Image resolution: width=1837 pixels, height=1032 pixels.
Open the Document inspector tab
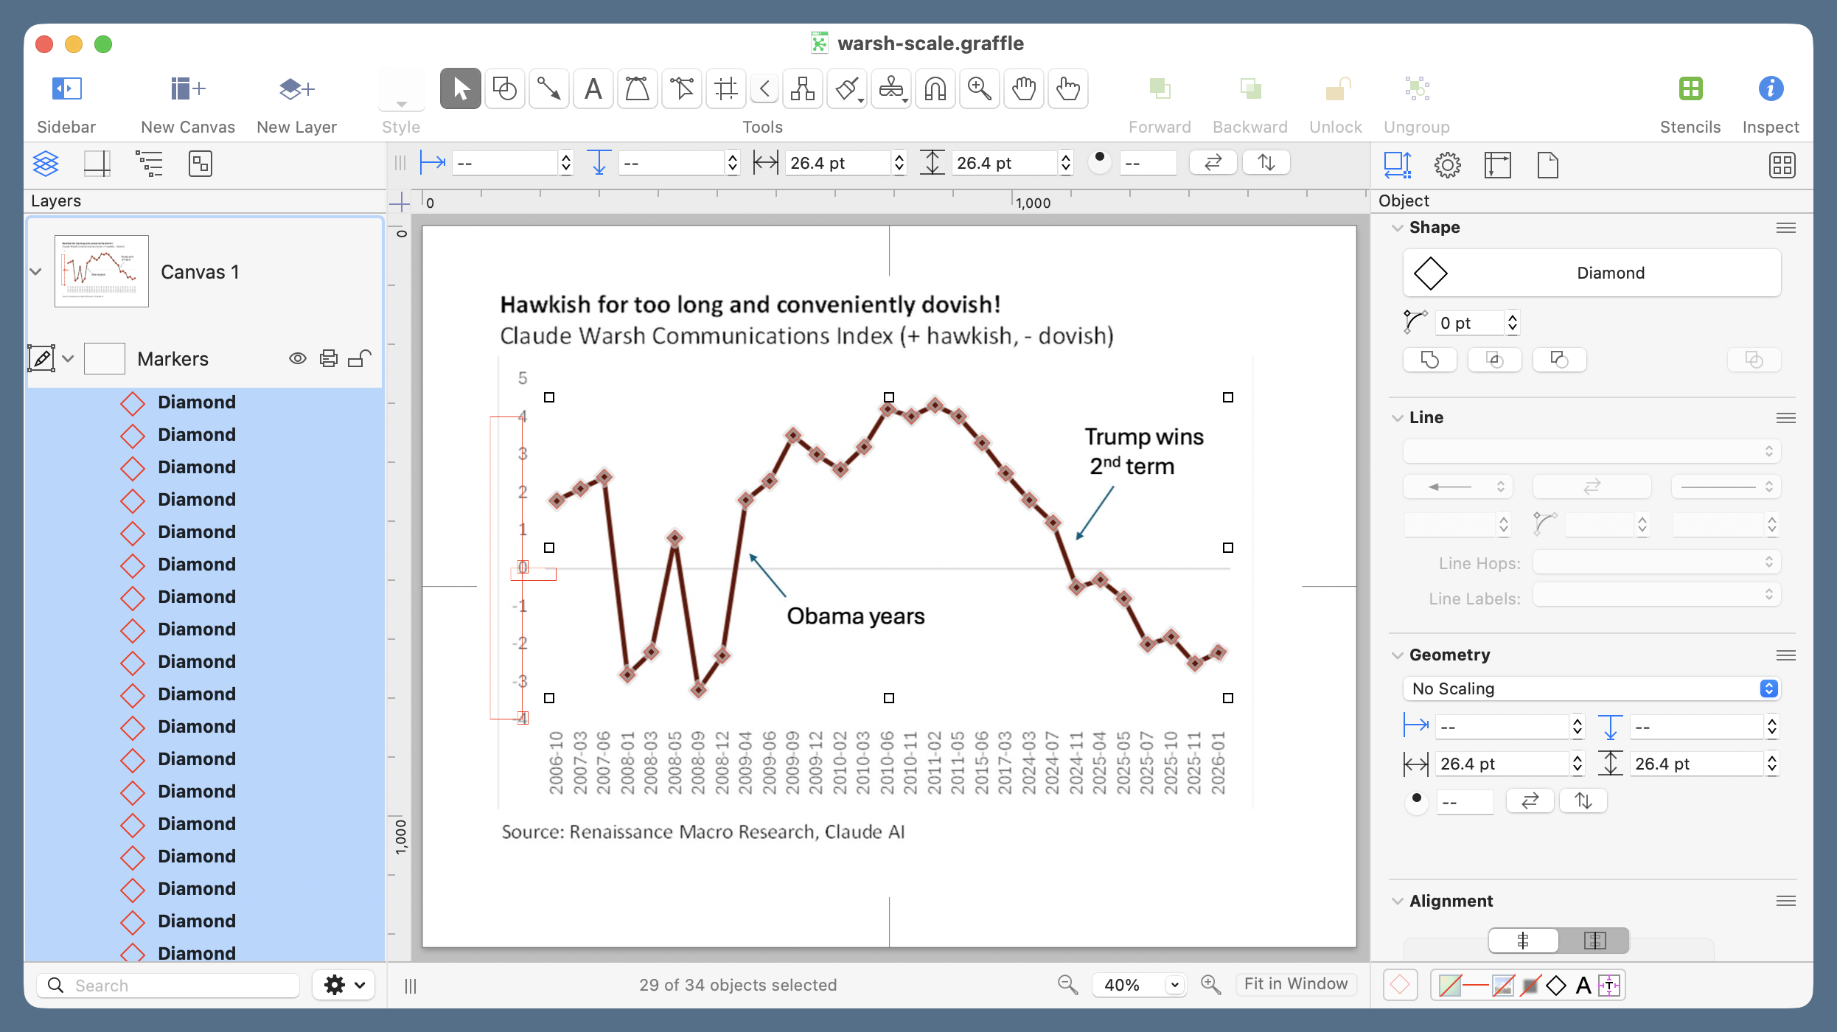tap(1547, 164)
